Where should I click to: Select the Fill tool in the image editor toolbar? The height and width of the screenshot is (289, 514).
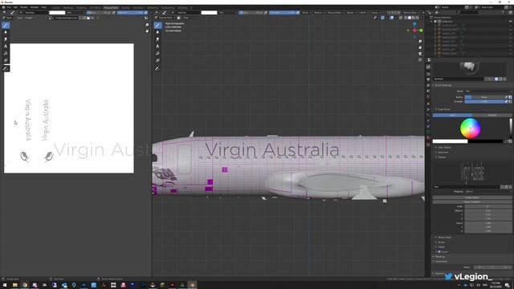[x=6, y=54]
